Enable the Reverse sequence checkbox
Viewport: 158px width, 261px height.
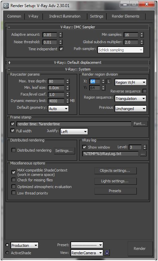[145, 91]
